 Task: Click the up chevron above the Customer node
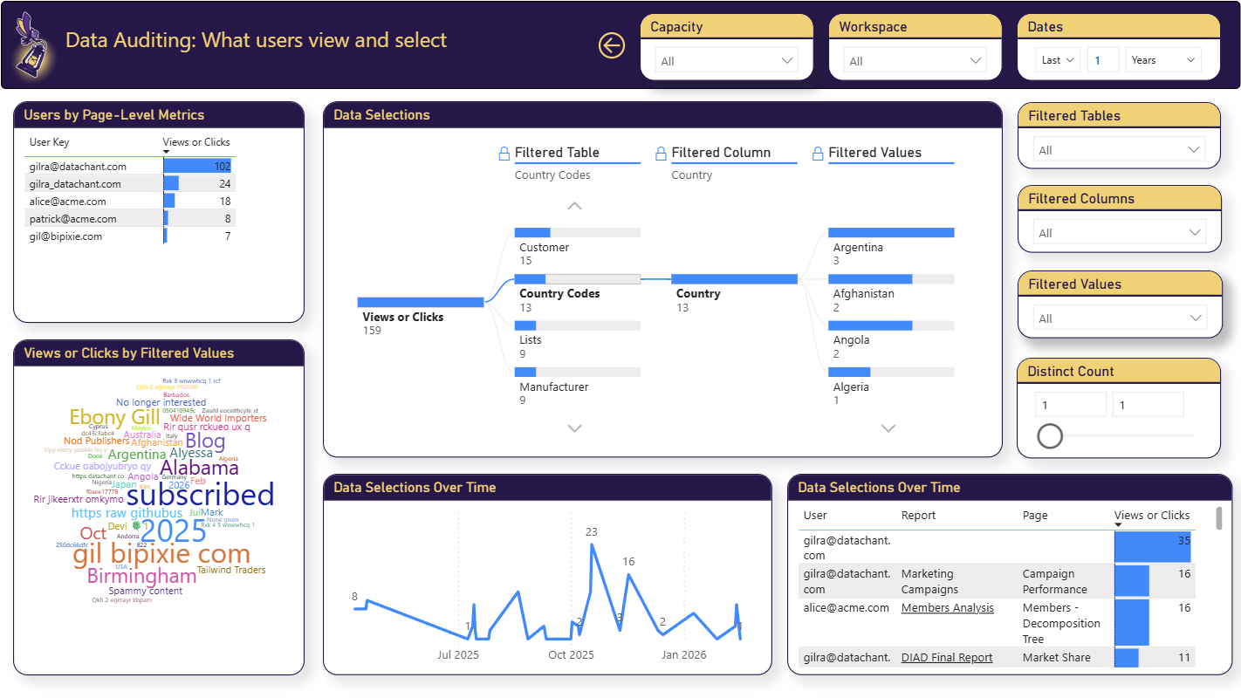574,206
